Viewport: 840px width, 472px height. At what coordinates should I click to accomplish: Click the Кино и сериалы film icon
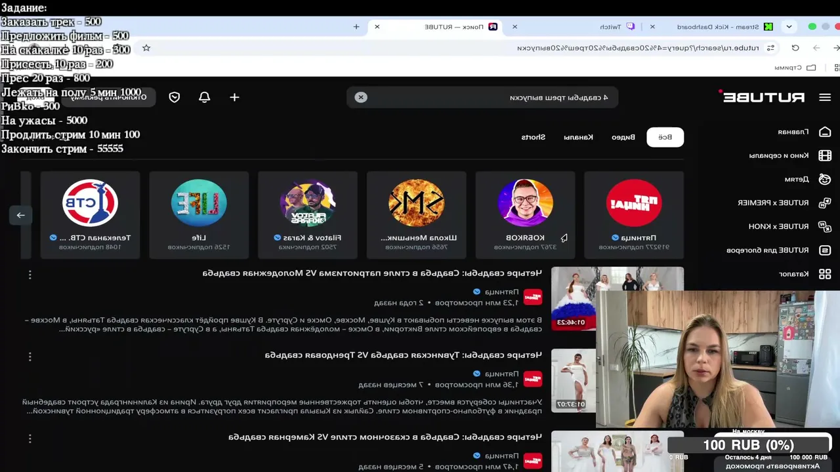(x=825, y=155)
